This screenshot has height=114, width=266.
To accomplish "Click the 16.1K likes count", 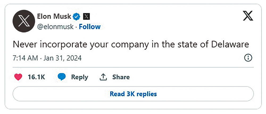I will coord(36,77).
